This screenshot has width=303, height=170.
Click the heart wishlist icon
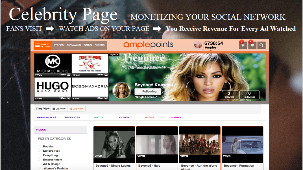(x=252, y=45)
